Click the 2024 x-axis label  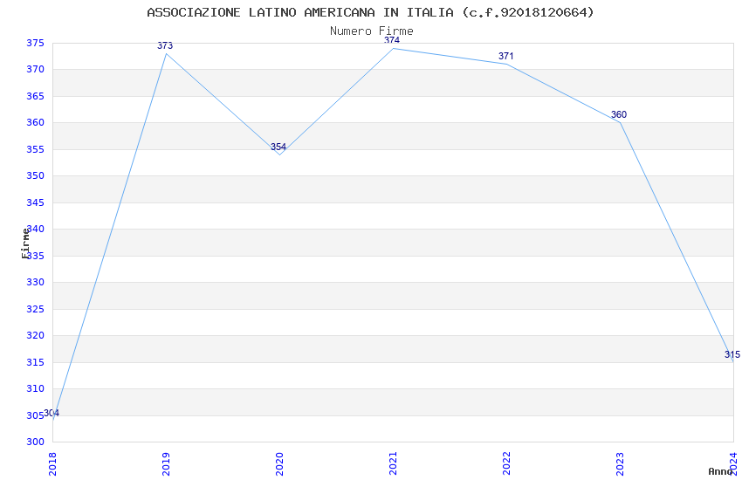[734, 464]
